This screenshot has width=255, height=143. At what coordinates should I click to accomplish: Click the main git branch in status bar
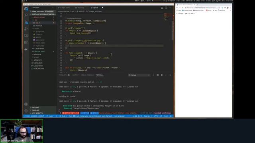click(50, 116)
